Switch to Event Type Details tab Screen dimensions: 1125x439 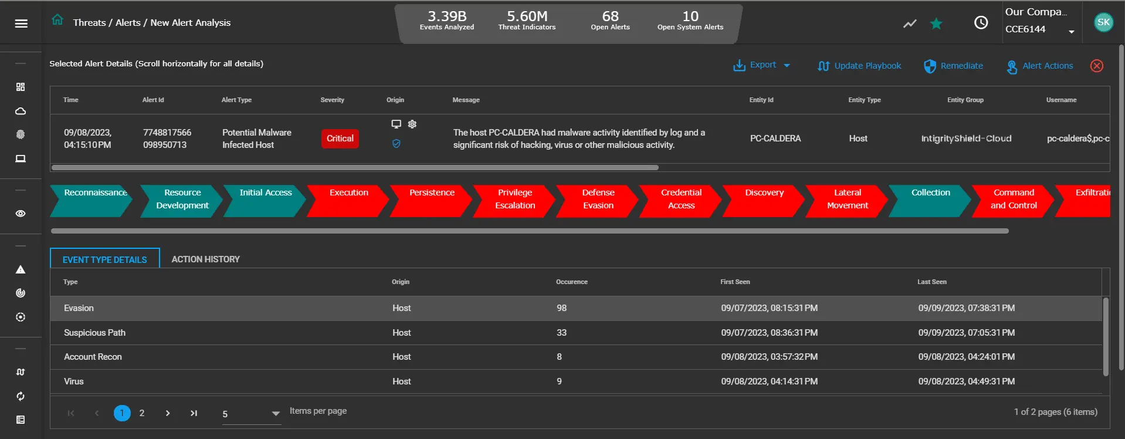point(105,259)
